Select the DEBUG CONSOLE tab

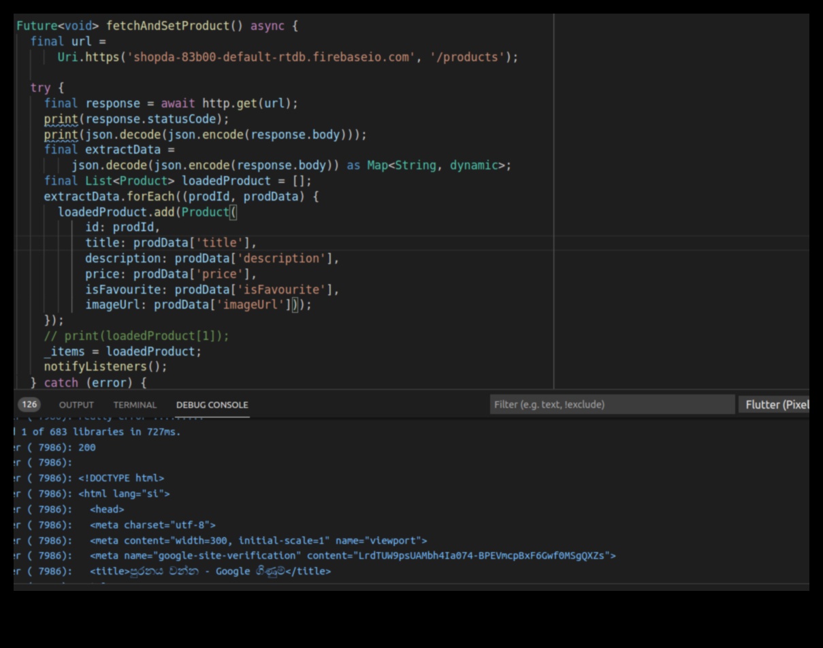[212, 405]
